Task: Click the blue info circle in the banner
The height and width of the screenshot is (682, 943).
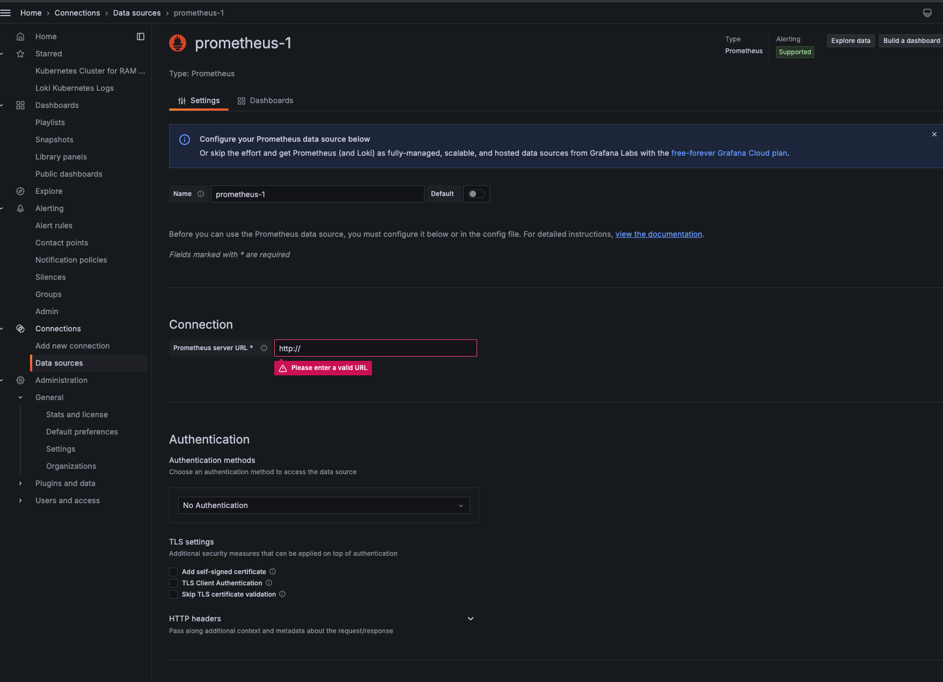Action: click(x=185, y=140)
